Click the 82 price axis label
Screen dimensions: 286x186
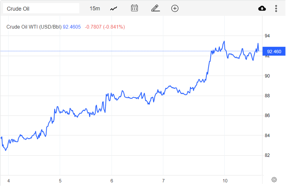(x=267, y=155)
